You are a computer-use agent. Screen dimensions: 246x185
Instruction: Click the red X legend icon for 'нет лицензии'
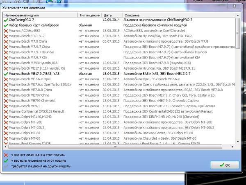click(x=5, y=155)
